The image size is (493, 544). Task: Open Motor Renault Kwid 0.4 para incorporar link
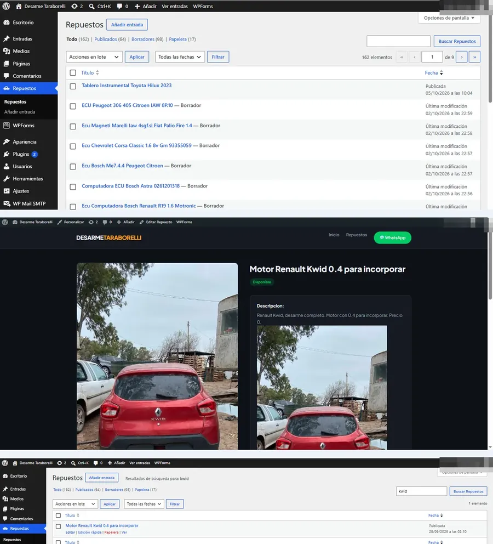(x=102, y=525)
